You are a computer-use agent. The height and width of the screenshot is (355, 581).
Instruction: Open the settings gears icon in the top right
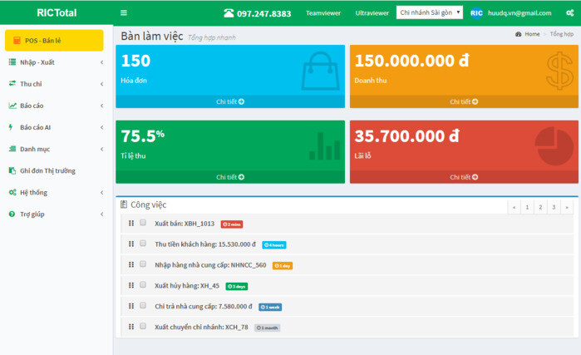tap(570, 13)
